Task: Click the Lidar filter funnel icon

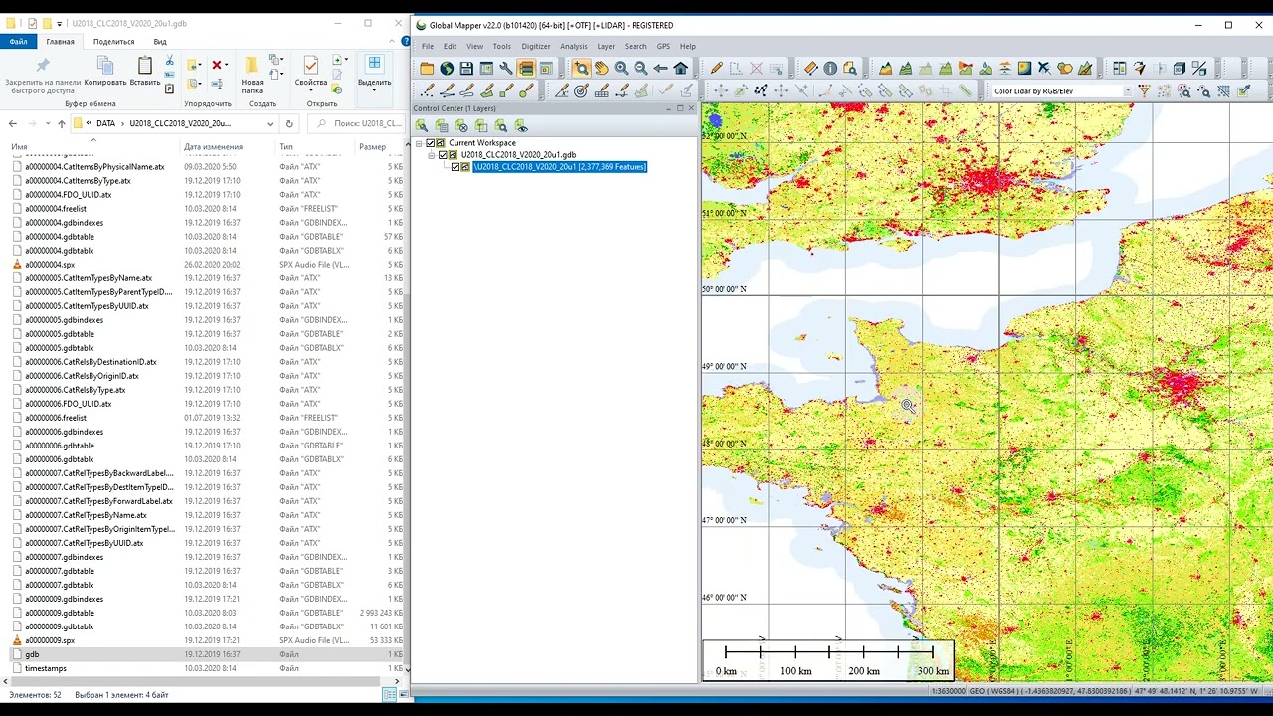Action: point(1144,90)
